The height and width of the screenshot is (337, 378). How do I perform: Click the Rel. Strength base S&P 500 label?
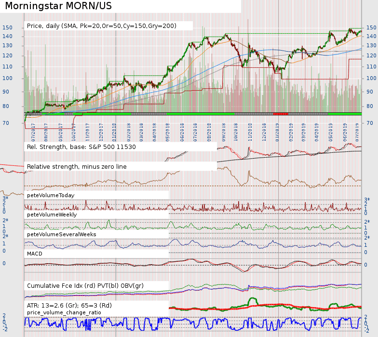pos(81,147)
